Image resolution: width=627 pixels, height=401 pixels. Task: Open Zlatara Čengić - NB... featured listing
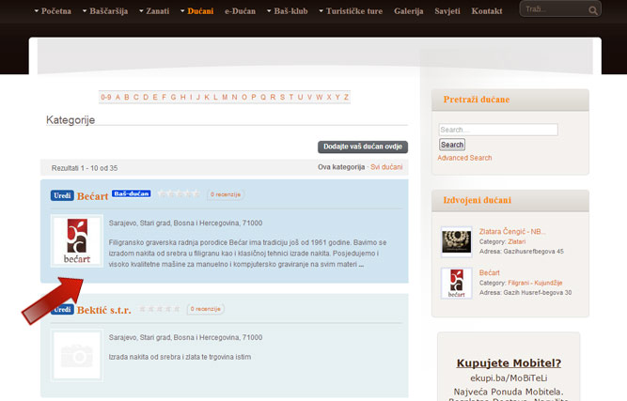point(512,232)
